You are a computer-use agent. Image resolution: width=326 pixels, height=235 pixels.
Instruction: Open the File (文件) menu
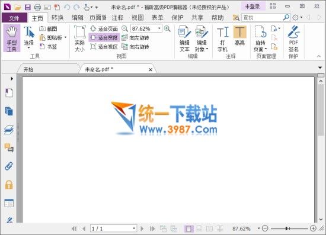click(14, 18)
